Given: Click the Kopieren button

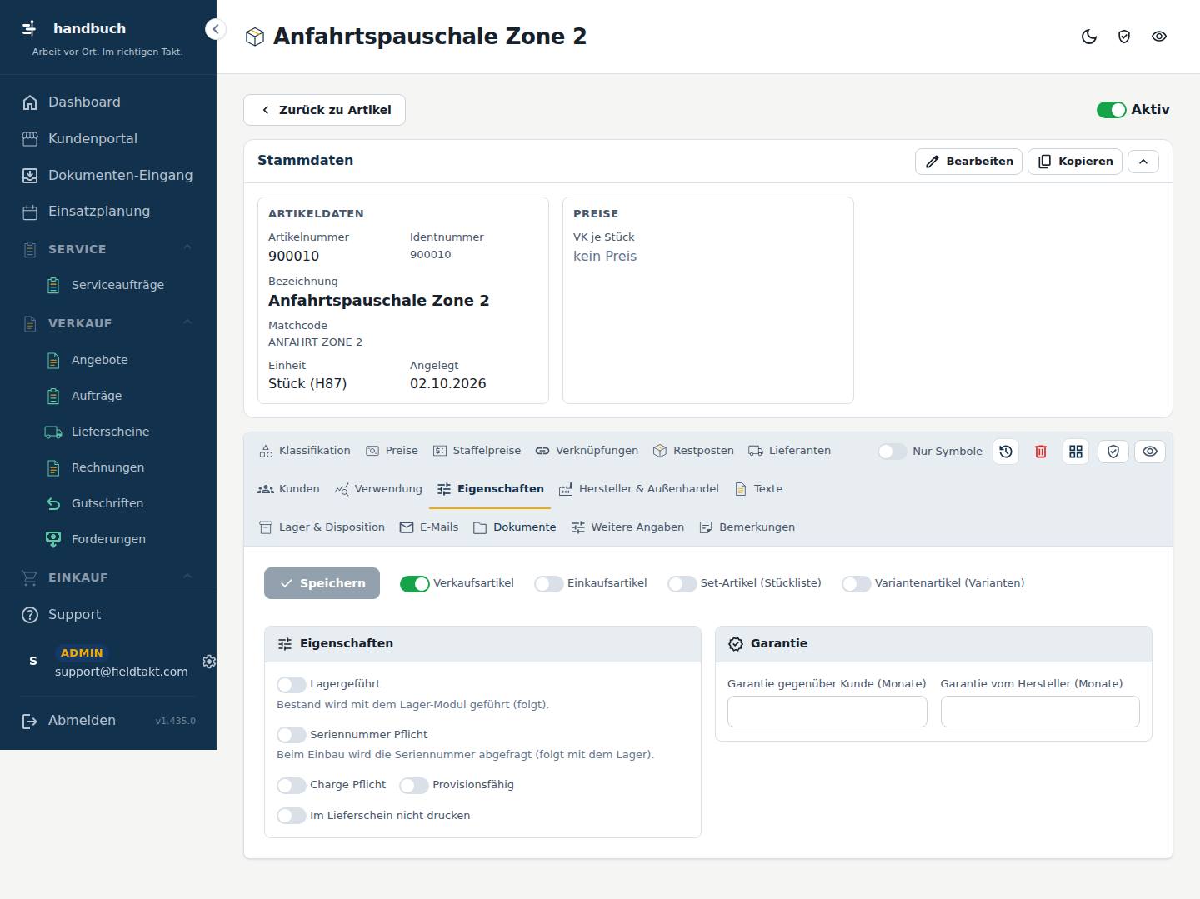Looking at the screenshot, I should click(1075, 162).
